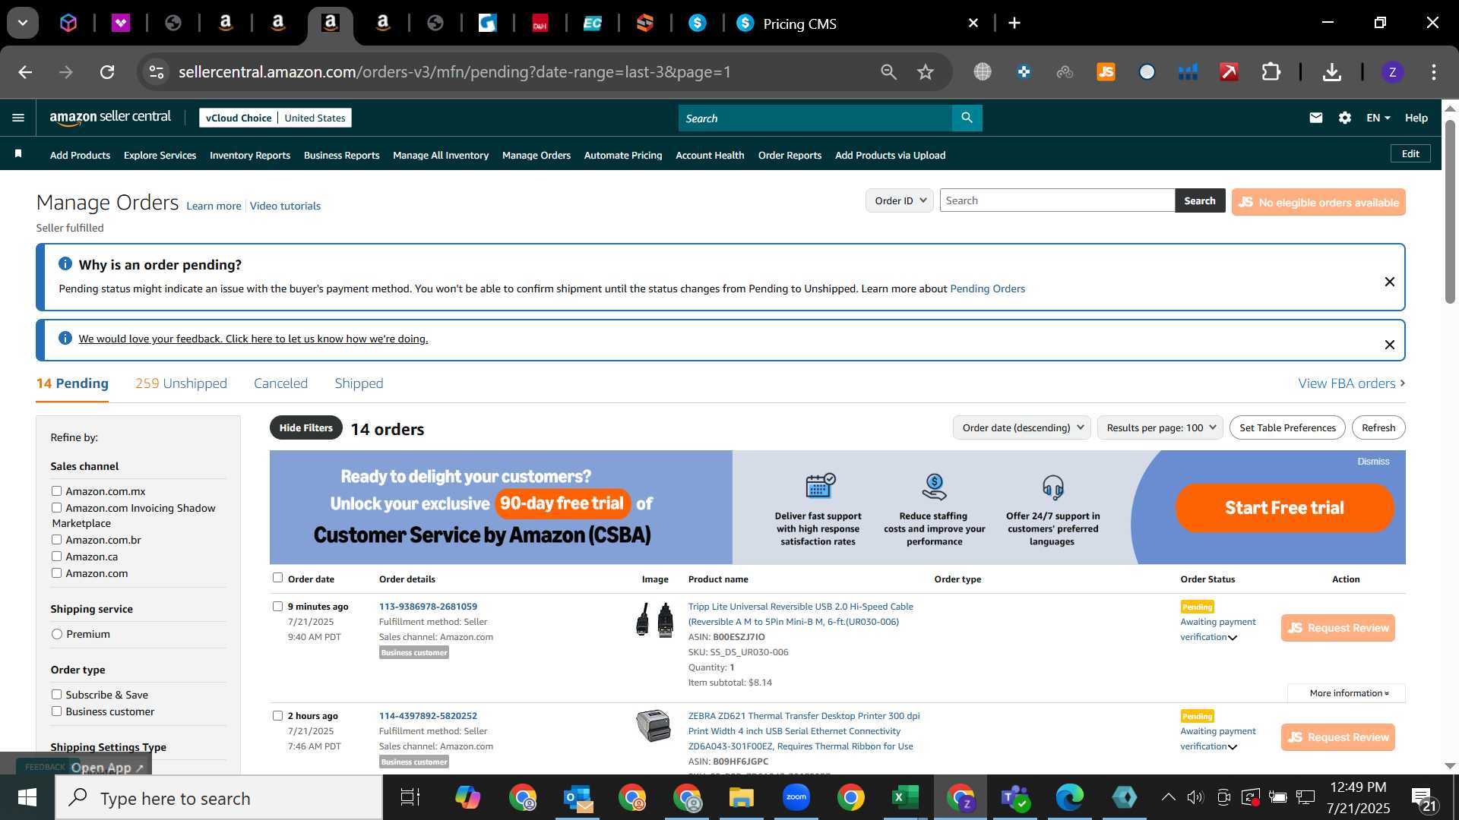Check the Amazon.ca sales channel filter
Image resolution: width=1459 pixels, height=820 pixels.
tap(56, 557)
